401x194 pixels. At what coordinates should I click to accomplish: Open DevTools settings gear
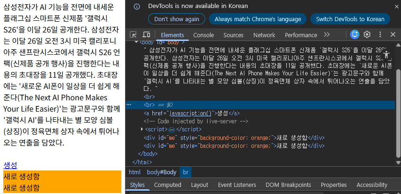[x=367, y=34]
